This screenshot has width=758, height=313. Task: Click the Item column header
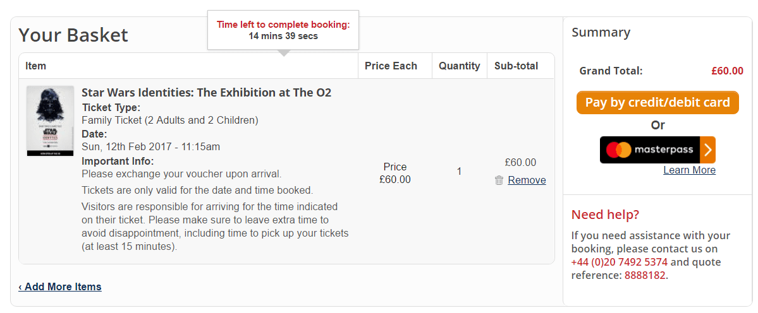coord(36,66)
